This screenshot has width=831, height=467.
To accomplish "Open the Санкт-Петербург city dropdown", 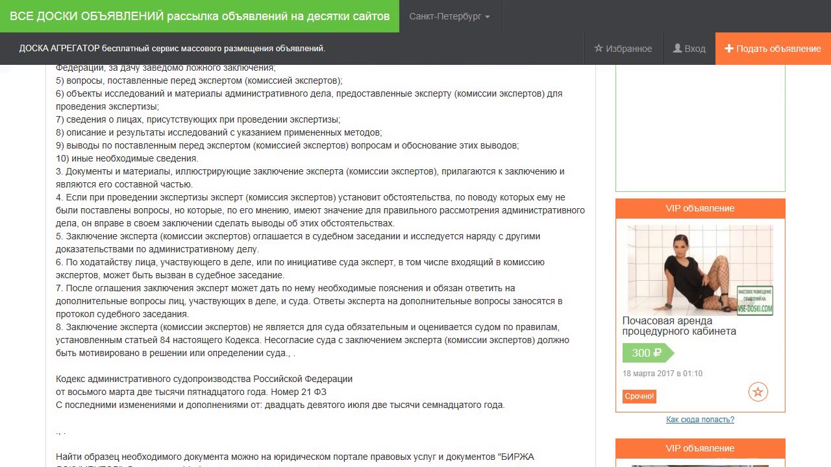I will point(449,16).
